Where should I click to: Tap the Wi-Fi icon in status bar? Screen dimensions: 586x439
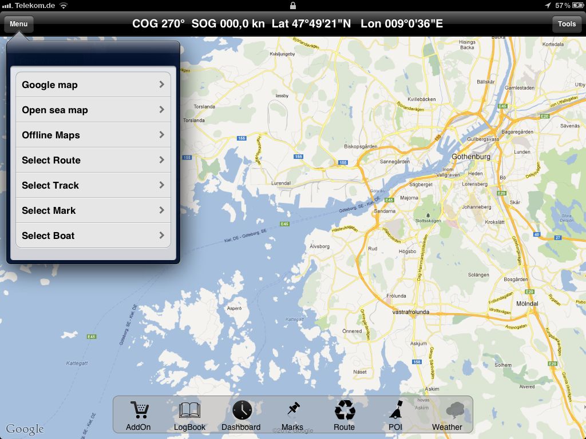click(64, 5)
